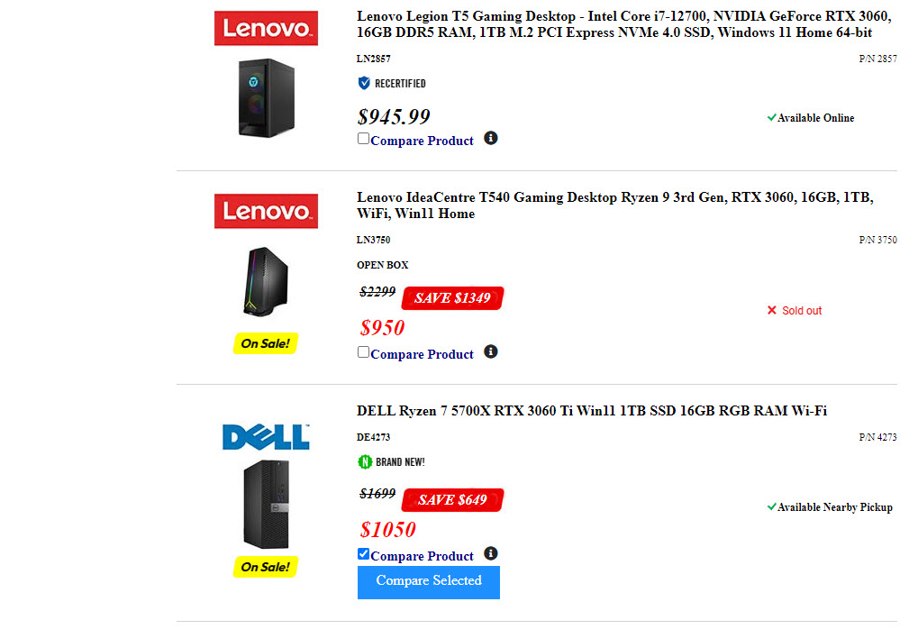Click the SAVE $1349 red badge

pyautogui.click(x=452, y=298)
